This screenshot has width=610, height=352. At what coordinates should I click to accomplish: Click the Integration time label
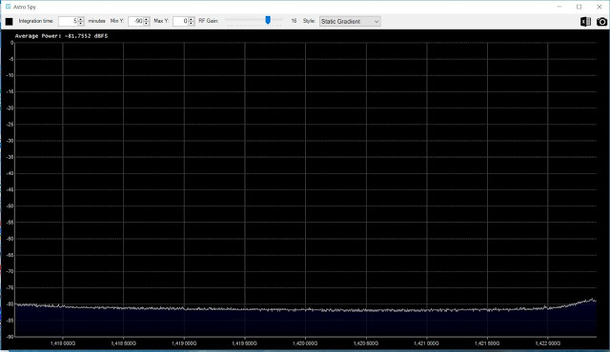[x=36, y=21]
